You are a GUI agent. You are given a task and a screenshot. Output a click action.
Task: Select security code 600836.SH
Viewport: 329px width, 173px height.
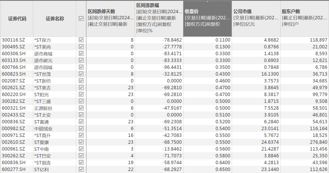(14, 162)
